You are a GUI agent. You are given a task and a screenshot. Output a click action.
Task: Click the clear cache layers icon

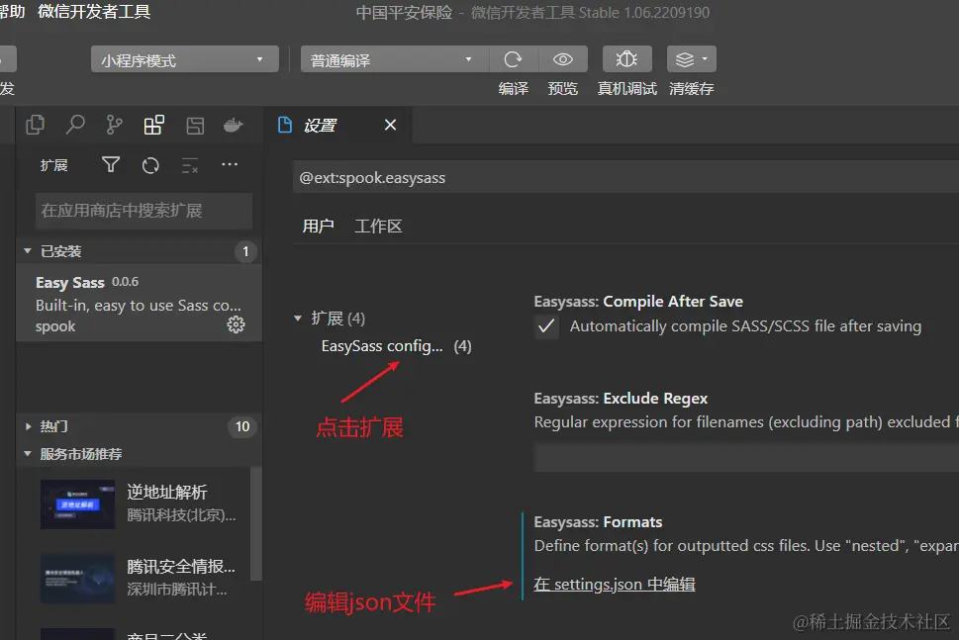pyautogui.click(x=685, y=59)
